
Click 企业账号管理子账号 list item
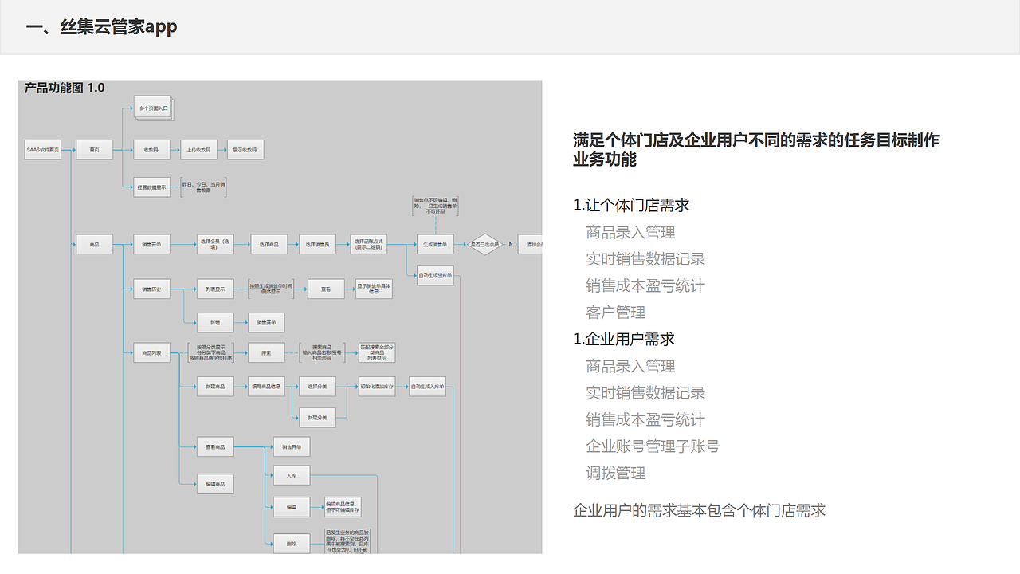pyautogui.click(x=653, y=446)
